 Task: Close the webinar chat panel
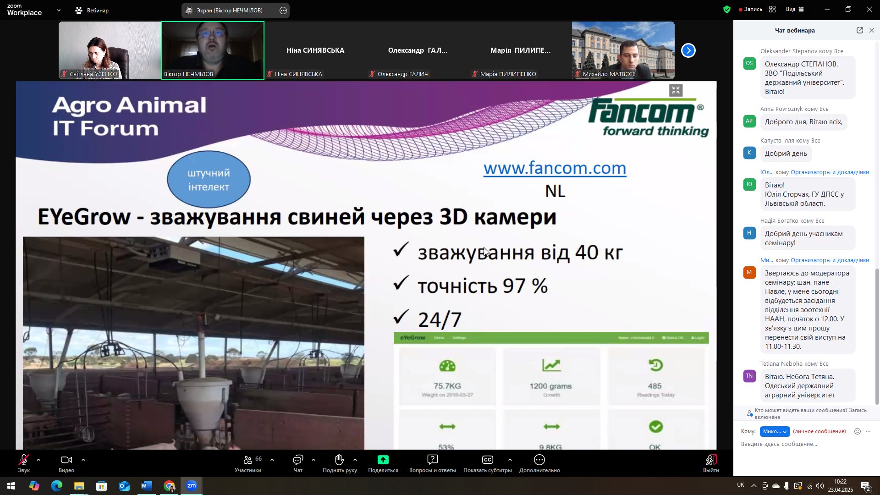872,30
